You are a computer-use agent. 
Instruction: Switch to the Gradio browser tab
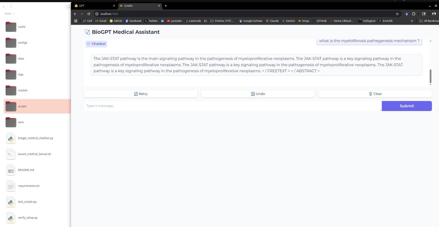coord(140,6)
